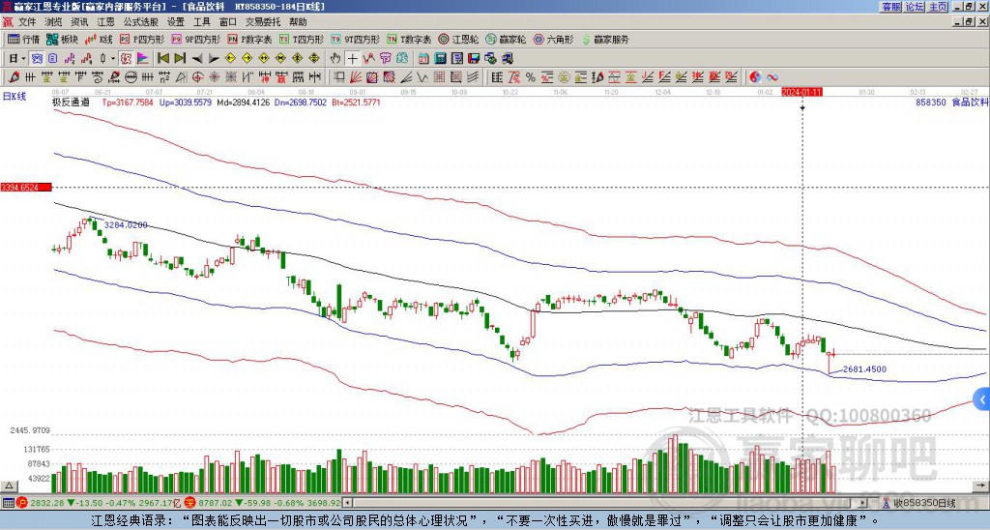Toggle the hand pan tool
Viewport: 990px width, 530px height.
pyautogui.click(x=335, y=58)
